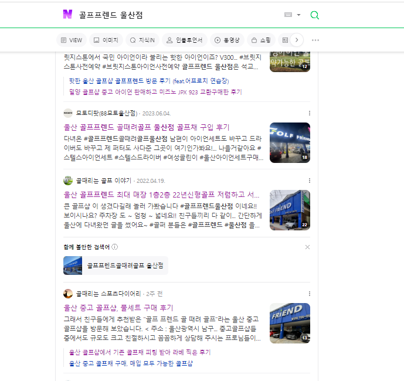Image resolution: width=404 pixels, height=381 pixels.
Task: Open blog name 골때리는 골프 이야기
Action: pyautogui.click(x=104, y=181)
